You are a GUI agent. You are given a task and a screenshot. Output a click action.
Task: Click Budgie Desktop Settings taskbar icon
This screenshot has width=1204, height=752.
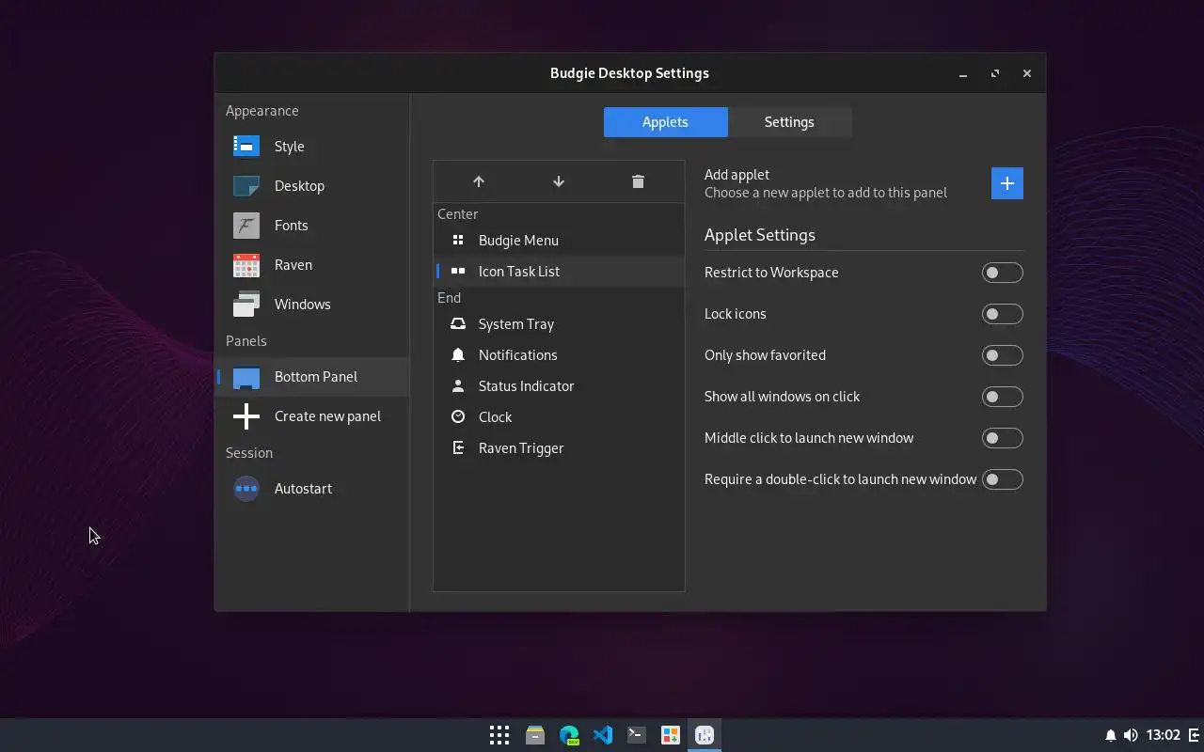pyautogui.click(x=705, y=735)
